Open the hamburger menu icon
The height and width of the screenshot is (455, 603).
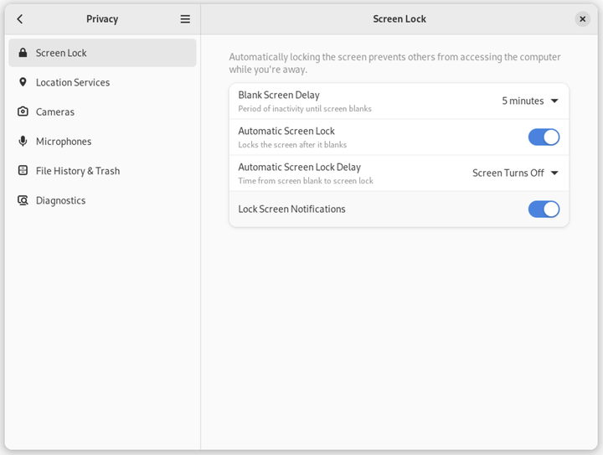[x=185, y=18]
